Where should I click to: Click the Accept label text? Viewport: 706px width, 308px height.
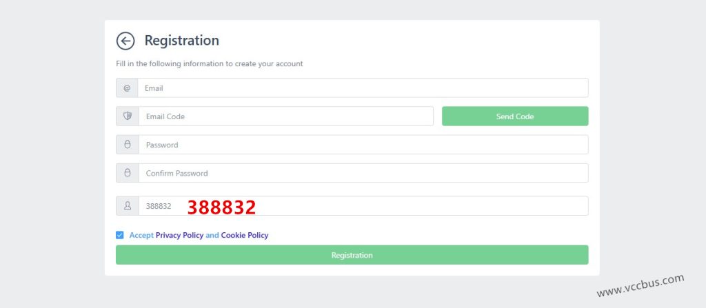click(141, 235)
